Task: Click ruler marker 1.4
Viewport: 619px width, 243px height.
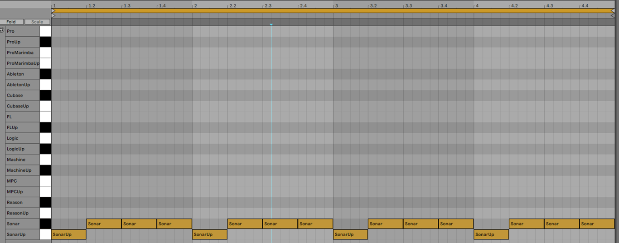Action: pos(162,6)
